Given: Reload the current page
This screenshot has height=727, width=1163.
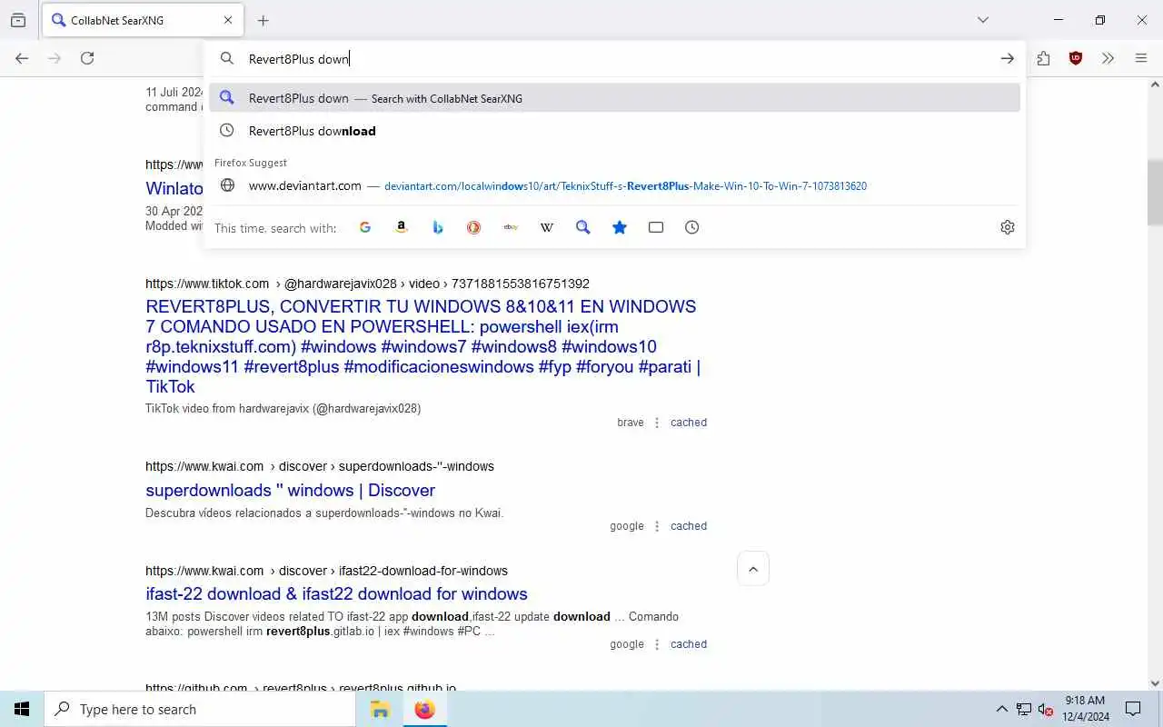Looking at the screenshot, I should pyautogui.click(x=87, y=58).
